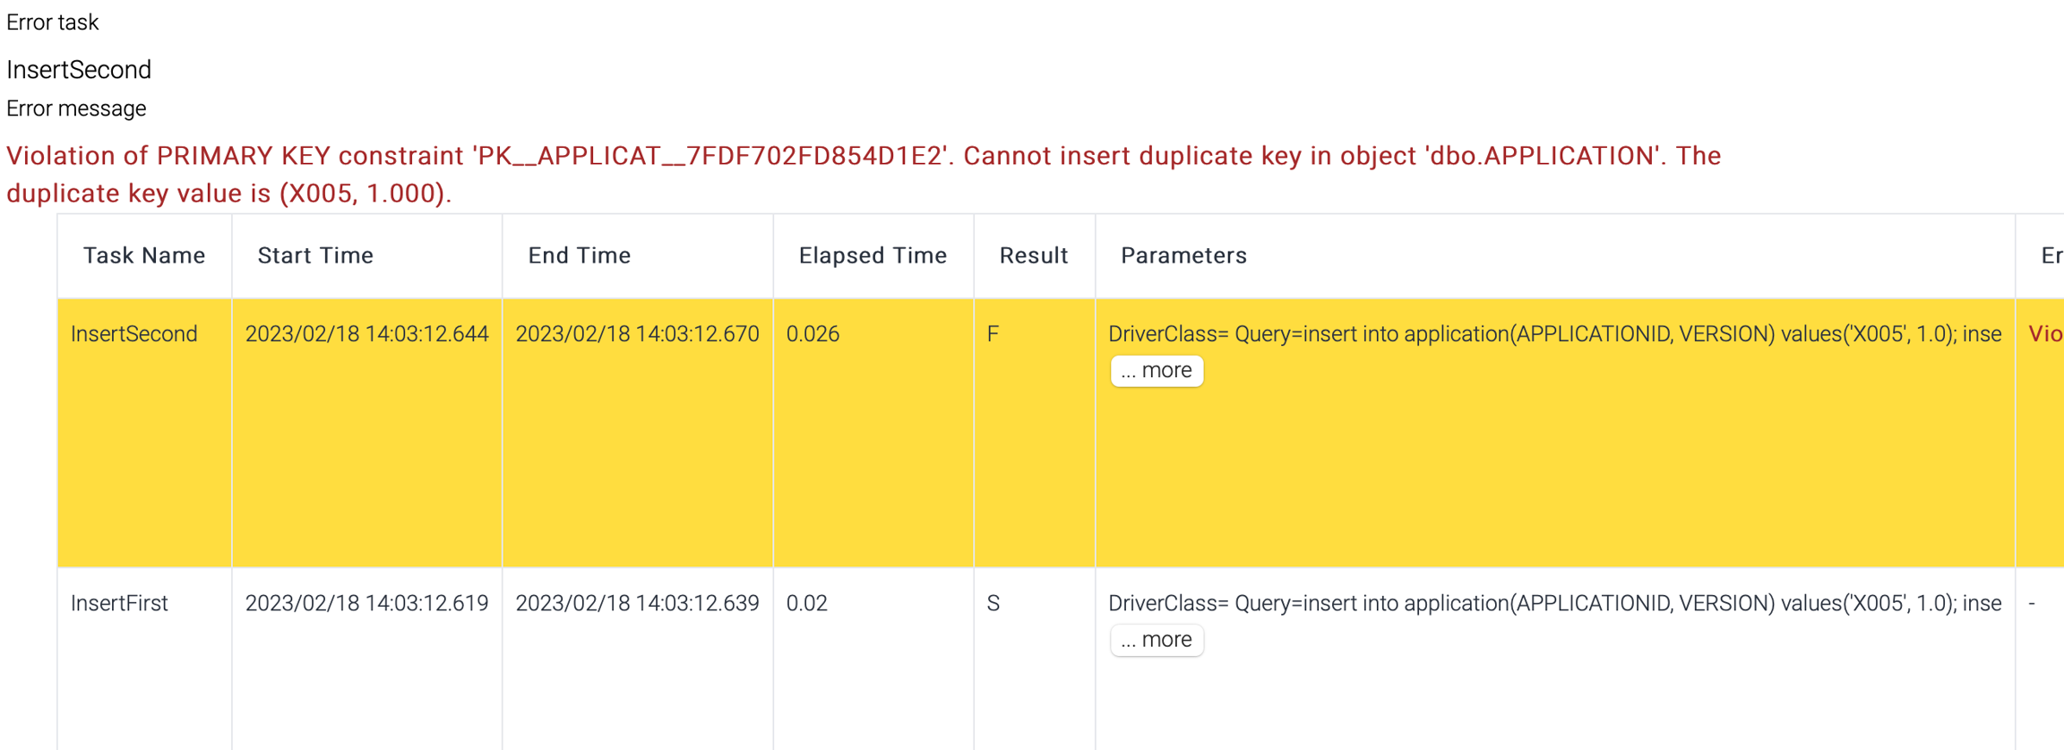Click the InsertSecond error task heading
The image size is (2064, 750).
coord(79,70)
